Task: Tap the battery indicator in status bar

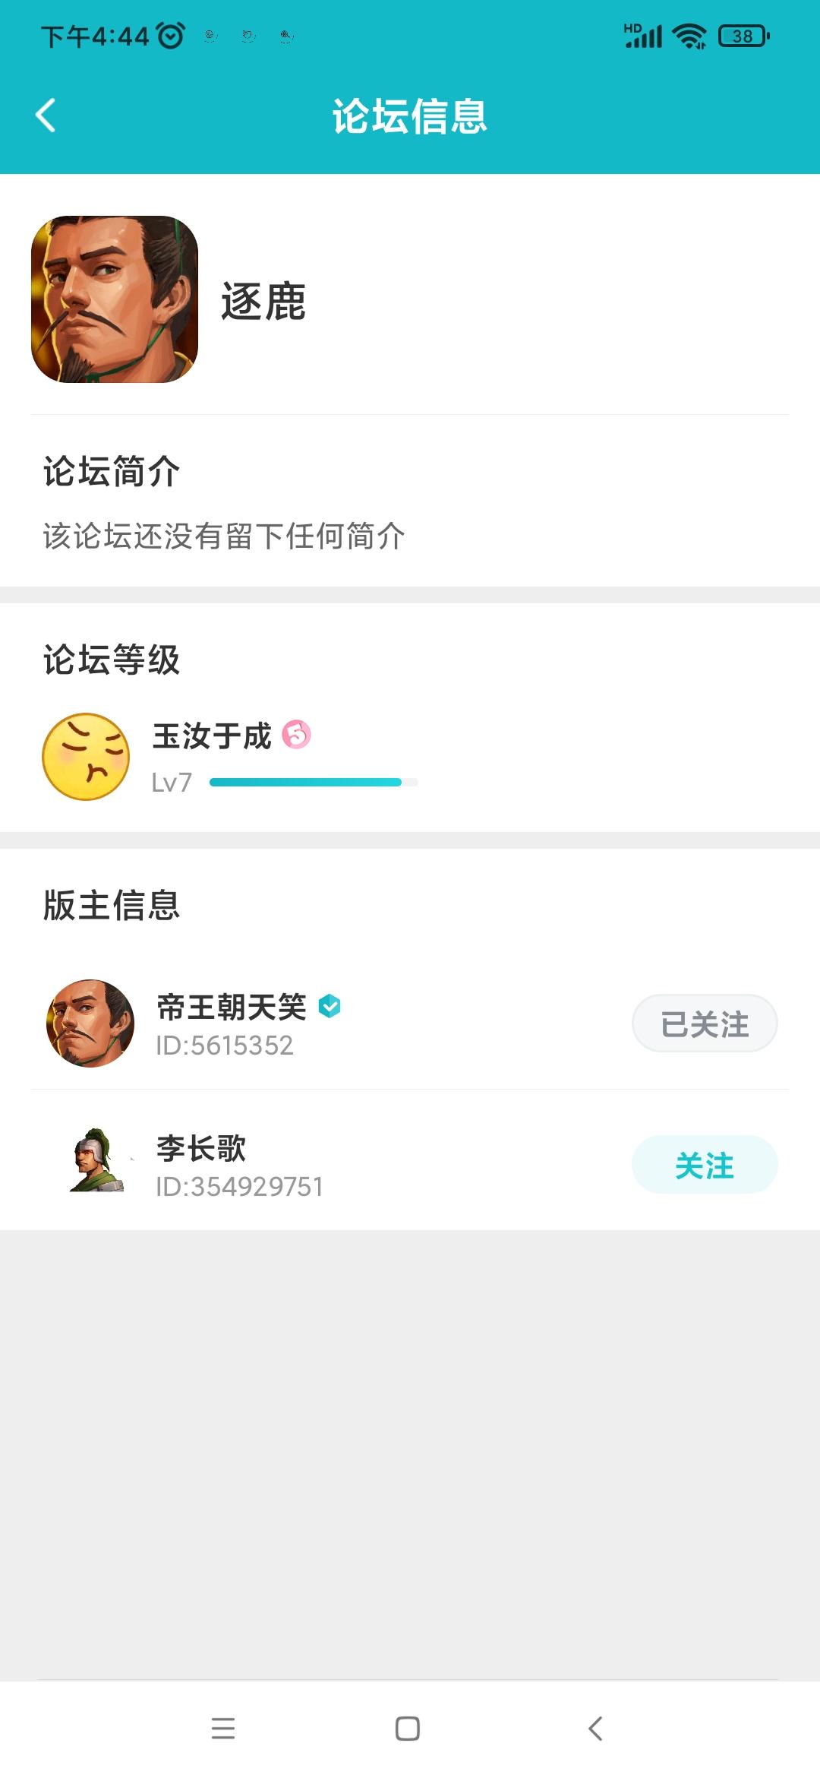Action: coord(743,36)
